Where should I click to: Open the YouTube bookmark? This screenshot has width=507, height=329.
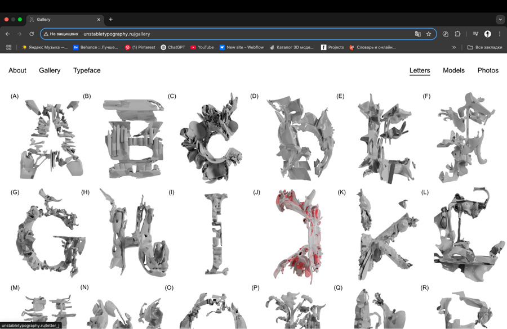pos(202,47)
